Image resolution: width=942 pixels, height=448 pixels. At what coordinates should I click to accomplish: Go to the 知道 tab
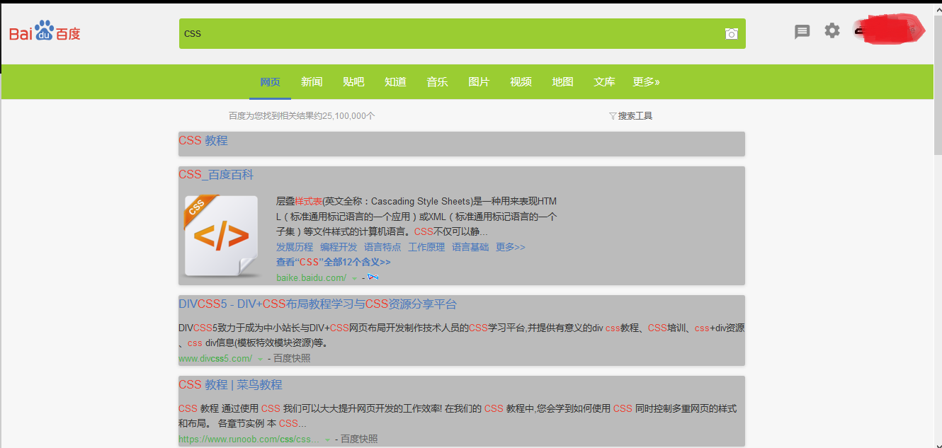[x=395, y=82]
